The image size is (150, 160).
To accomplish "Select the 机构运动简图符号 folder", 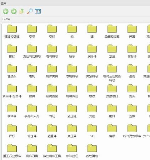I will click(x=112, y=73).
